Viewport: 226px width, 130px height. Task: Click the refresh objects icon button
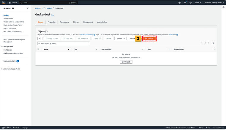click(x=40, y=38)
